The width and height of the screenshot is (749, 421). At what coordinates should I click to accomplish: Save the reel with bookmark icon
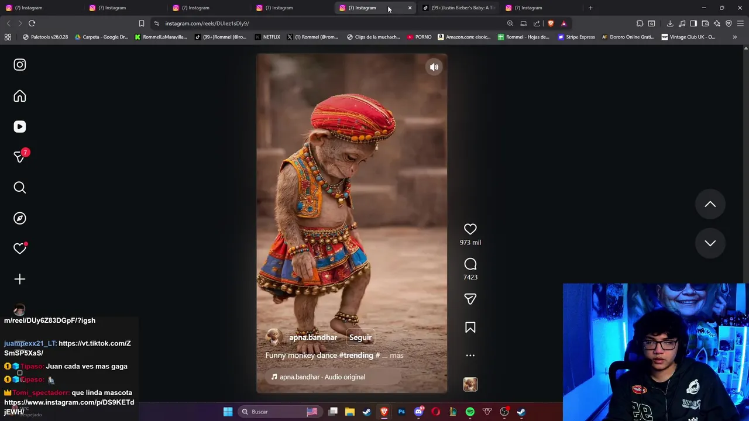click(470, 327)
